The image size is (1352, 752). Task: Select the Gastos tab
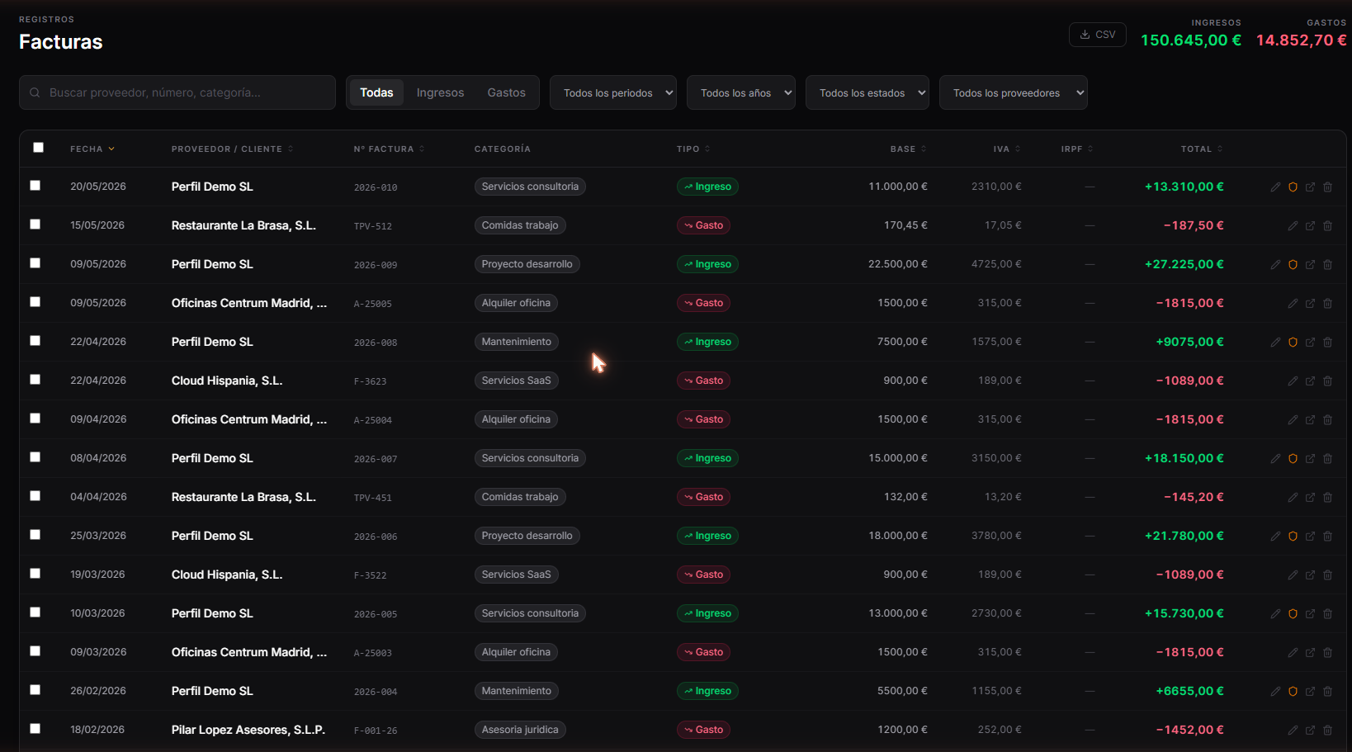506,92
